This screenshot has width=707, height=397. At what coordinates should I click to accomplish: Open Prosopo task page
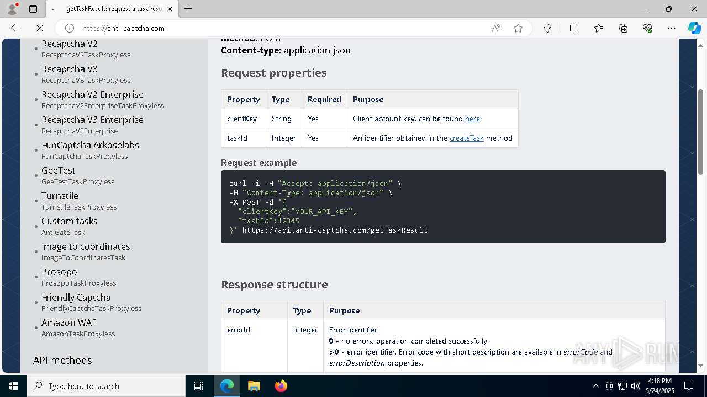[59, 272]
